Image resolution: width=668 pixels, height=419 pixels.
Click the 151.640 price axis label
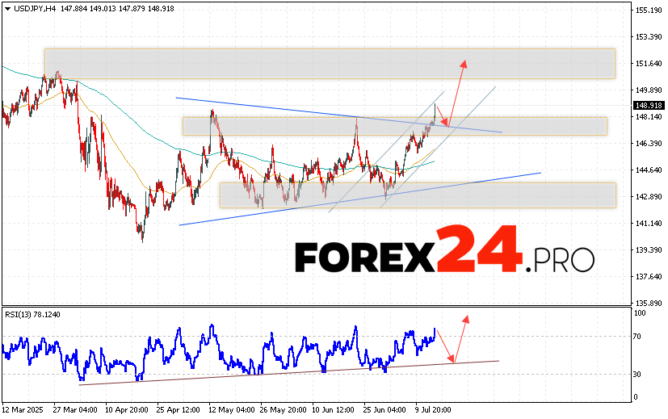coord(649,64)
